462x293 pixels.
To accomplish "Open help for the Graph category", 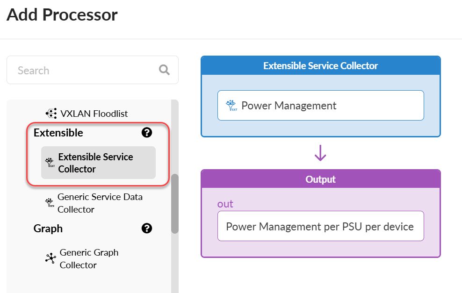I will 147,229.
